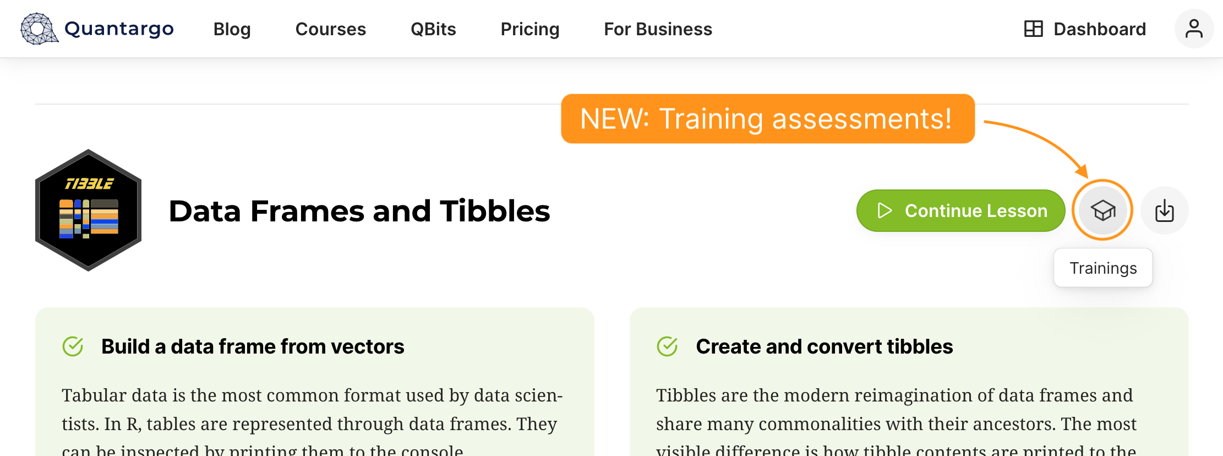Viewport: 1223px width, 456px height.
Task: Click the Continue Lesson button
Action: pyautogui.click(x=960, y=210)
